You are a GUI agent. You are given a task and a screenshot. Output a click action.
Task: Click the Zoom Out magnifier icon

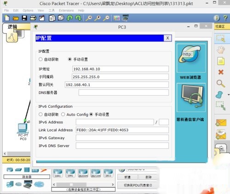(x=106, y=18)
